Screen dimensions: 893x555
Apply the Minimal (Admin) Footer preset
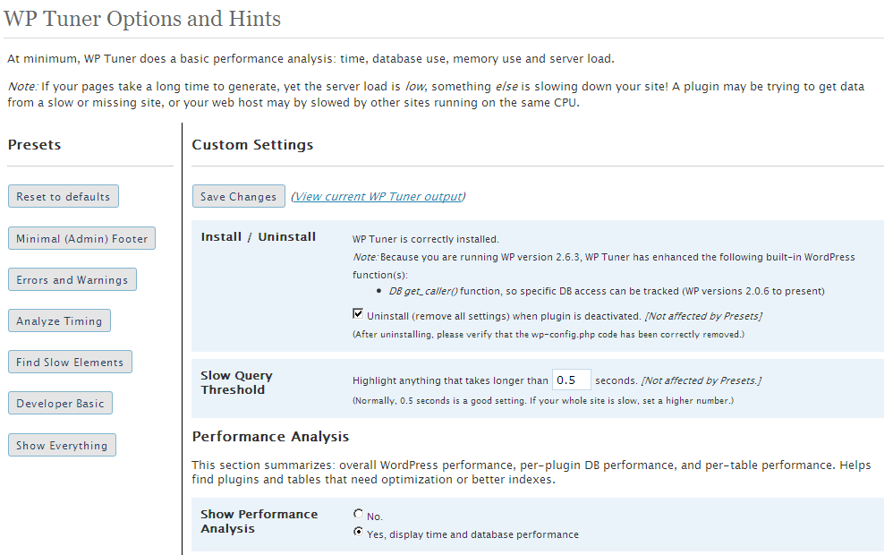tap(81, 238)
